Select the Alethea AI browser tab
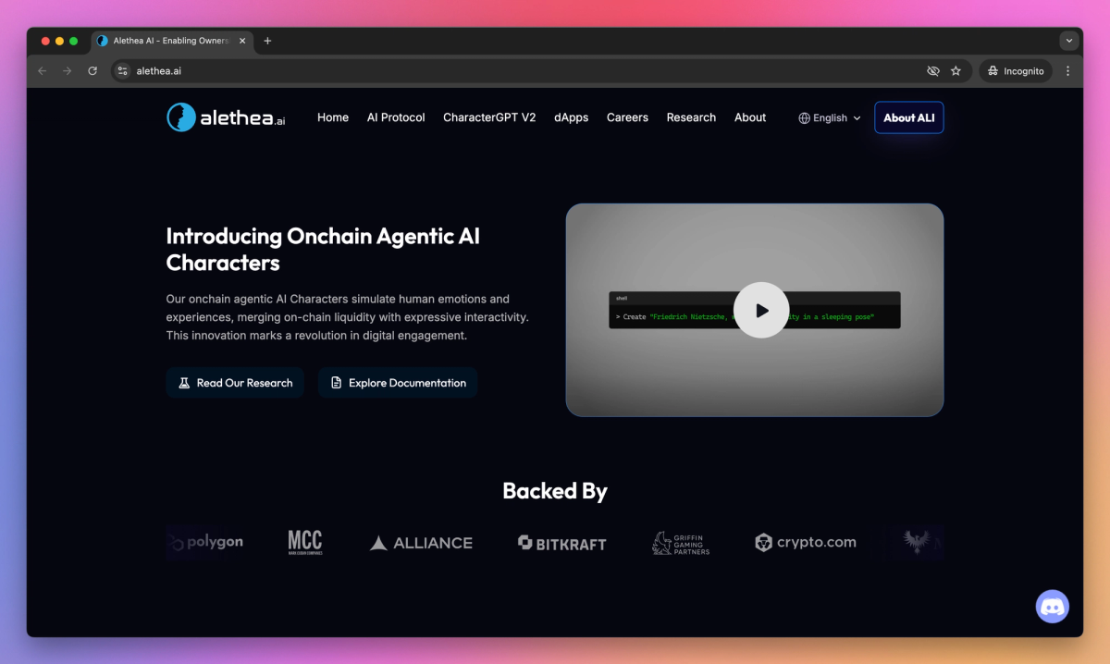Viewport: 1110px width, 664px height. point(172,41)
